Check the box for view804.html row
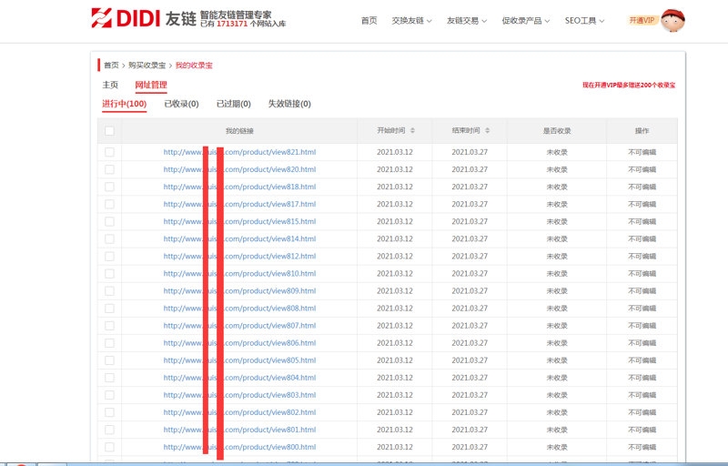This screenshot has width=728, height=466. point(109,378)
